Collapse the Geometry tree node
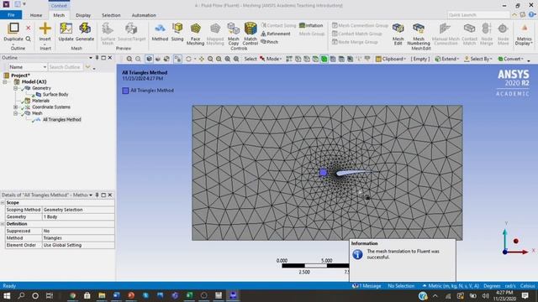Viewport: 538px width, 302px height. coord(15,88)
